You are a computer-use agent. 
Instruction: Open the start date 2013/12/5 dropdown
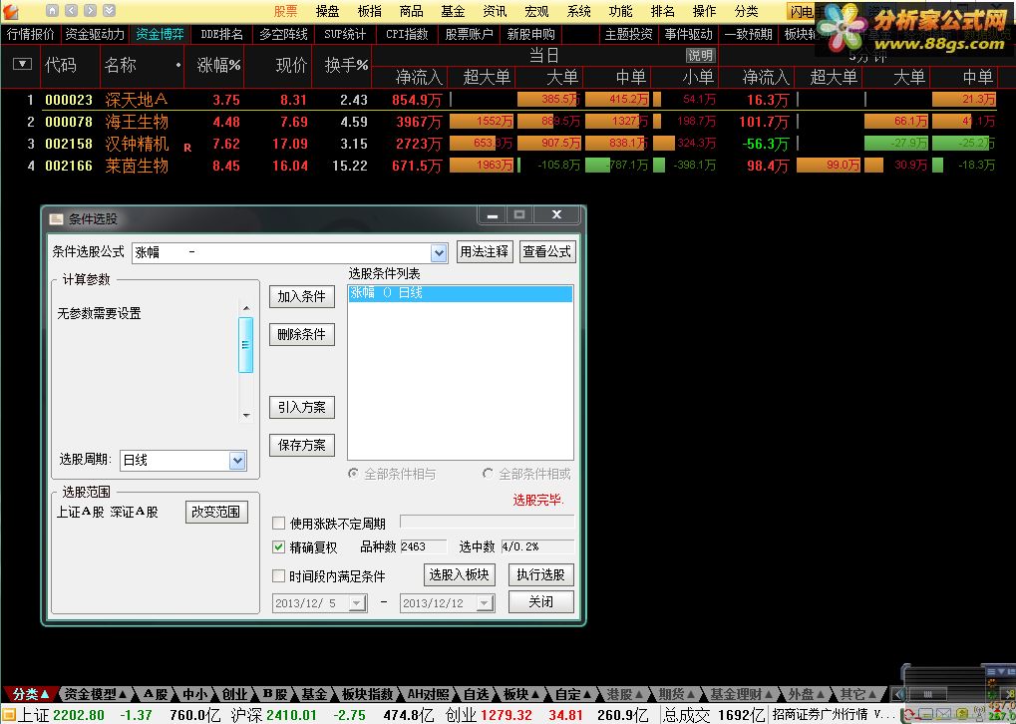357,602
